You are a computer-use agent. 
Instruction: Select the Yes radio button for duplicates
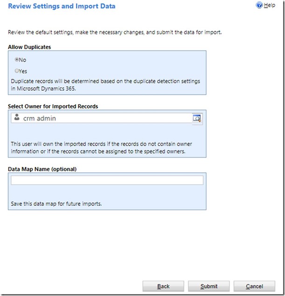(17, 71)
